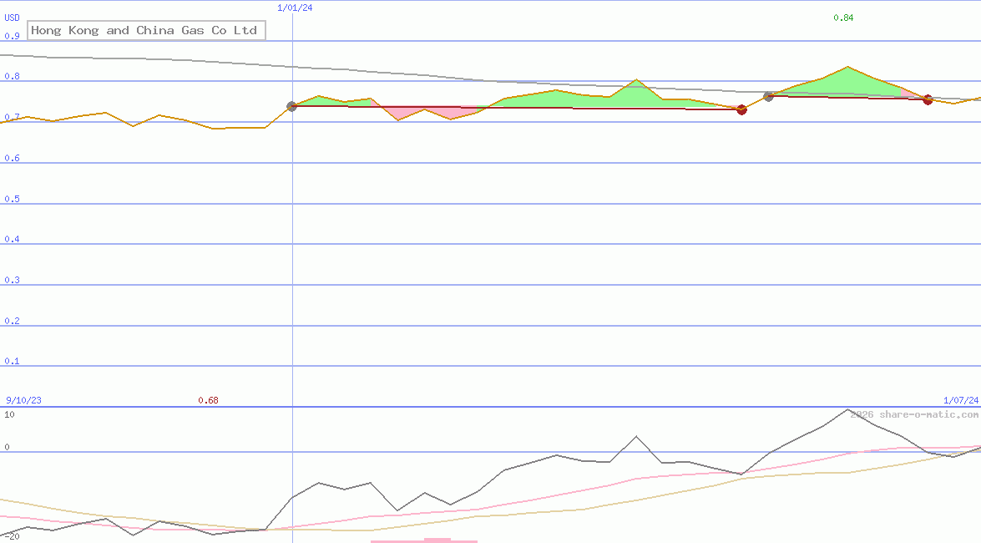Click the 0.4 price axis label
981x543 pixels.
(x=12, y=239)
